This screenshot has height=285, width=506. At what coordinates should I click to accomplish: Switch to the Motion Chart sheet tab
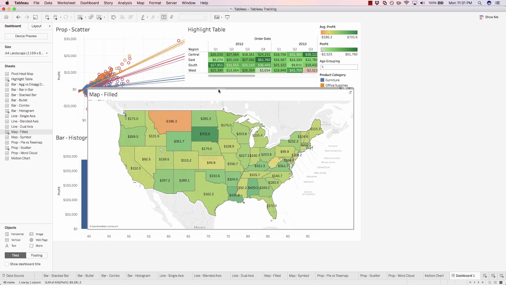(x=434, y=275)
